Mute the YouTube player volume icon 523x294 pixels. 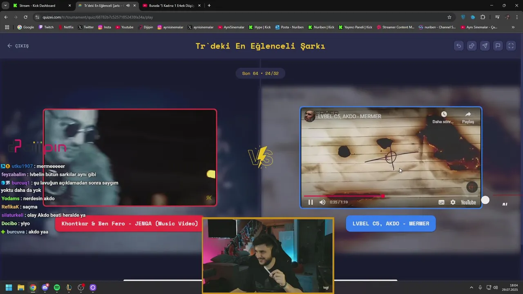pyautogui.click(x=322, y=202)
